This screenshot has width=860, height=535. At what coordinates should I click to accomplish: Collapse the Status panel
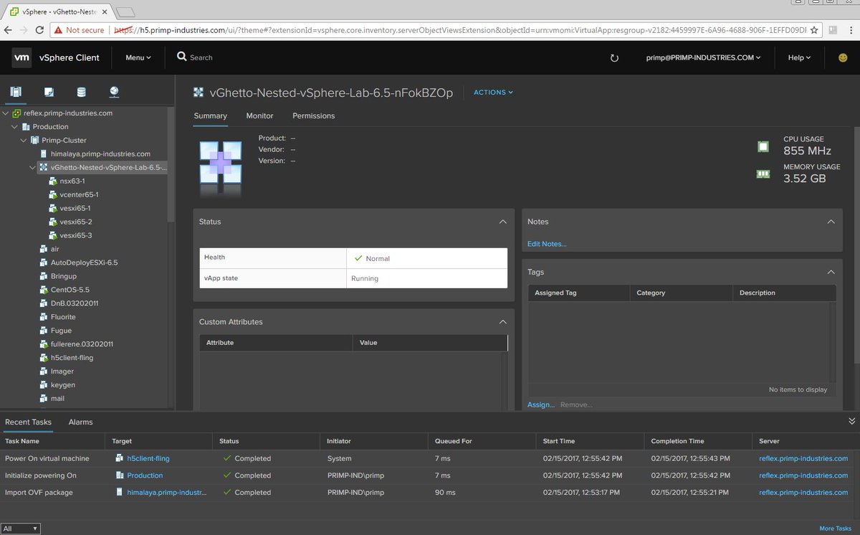[502, 222]
